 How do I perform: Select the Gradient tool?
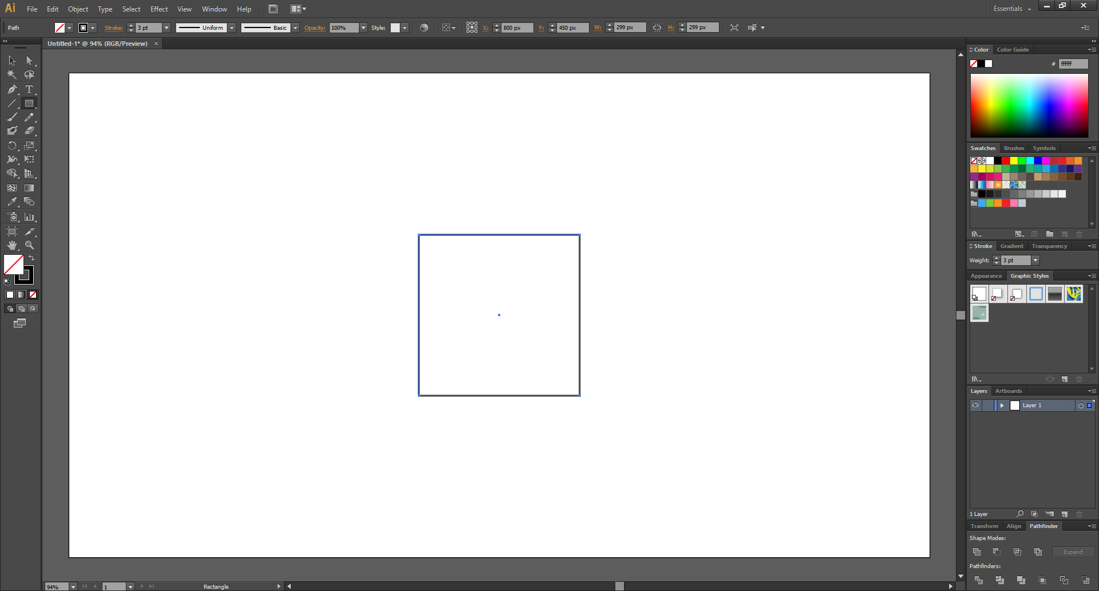29,188
